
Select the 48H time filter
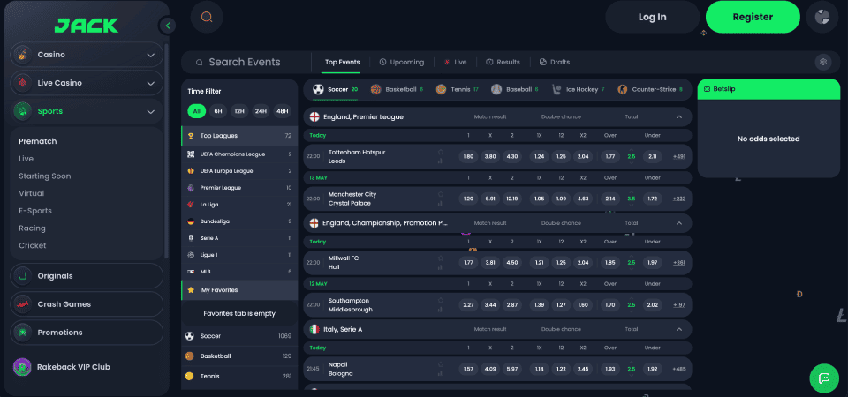pos(283,111)
